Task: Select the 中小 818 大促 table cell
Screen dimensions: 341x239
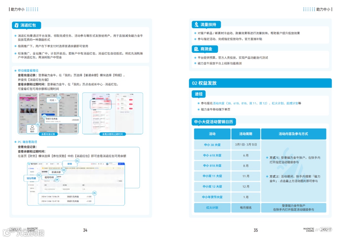Action: click(212, 166)
